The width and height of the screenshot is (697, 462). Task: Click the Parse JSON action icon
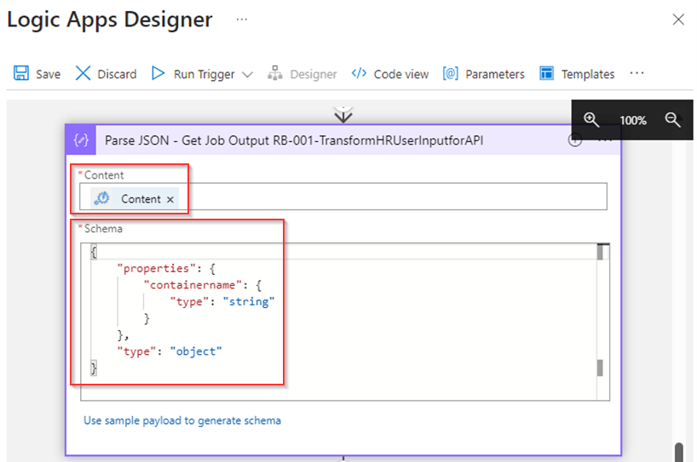83,140
